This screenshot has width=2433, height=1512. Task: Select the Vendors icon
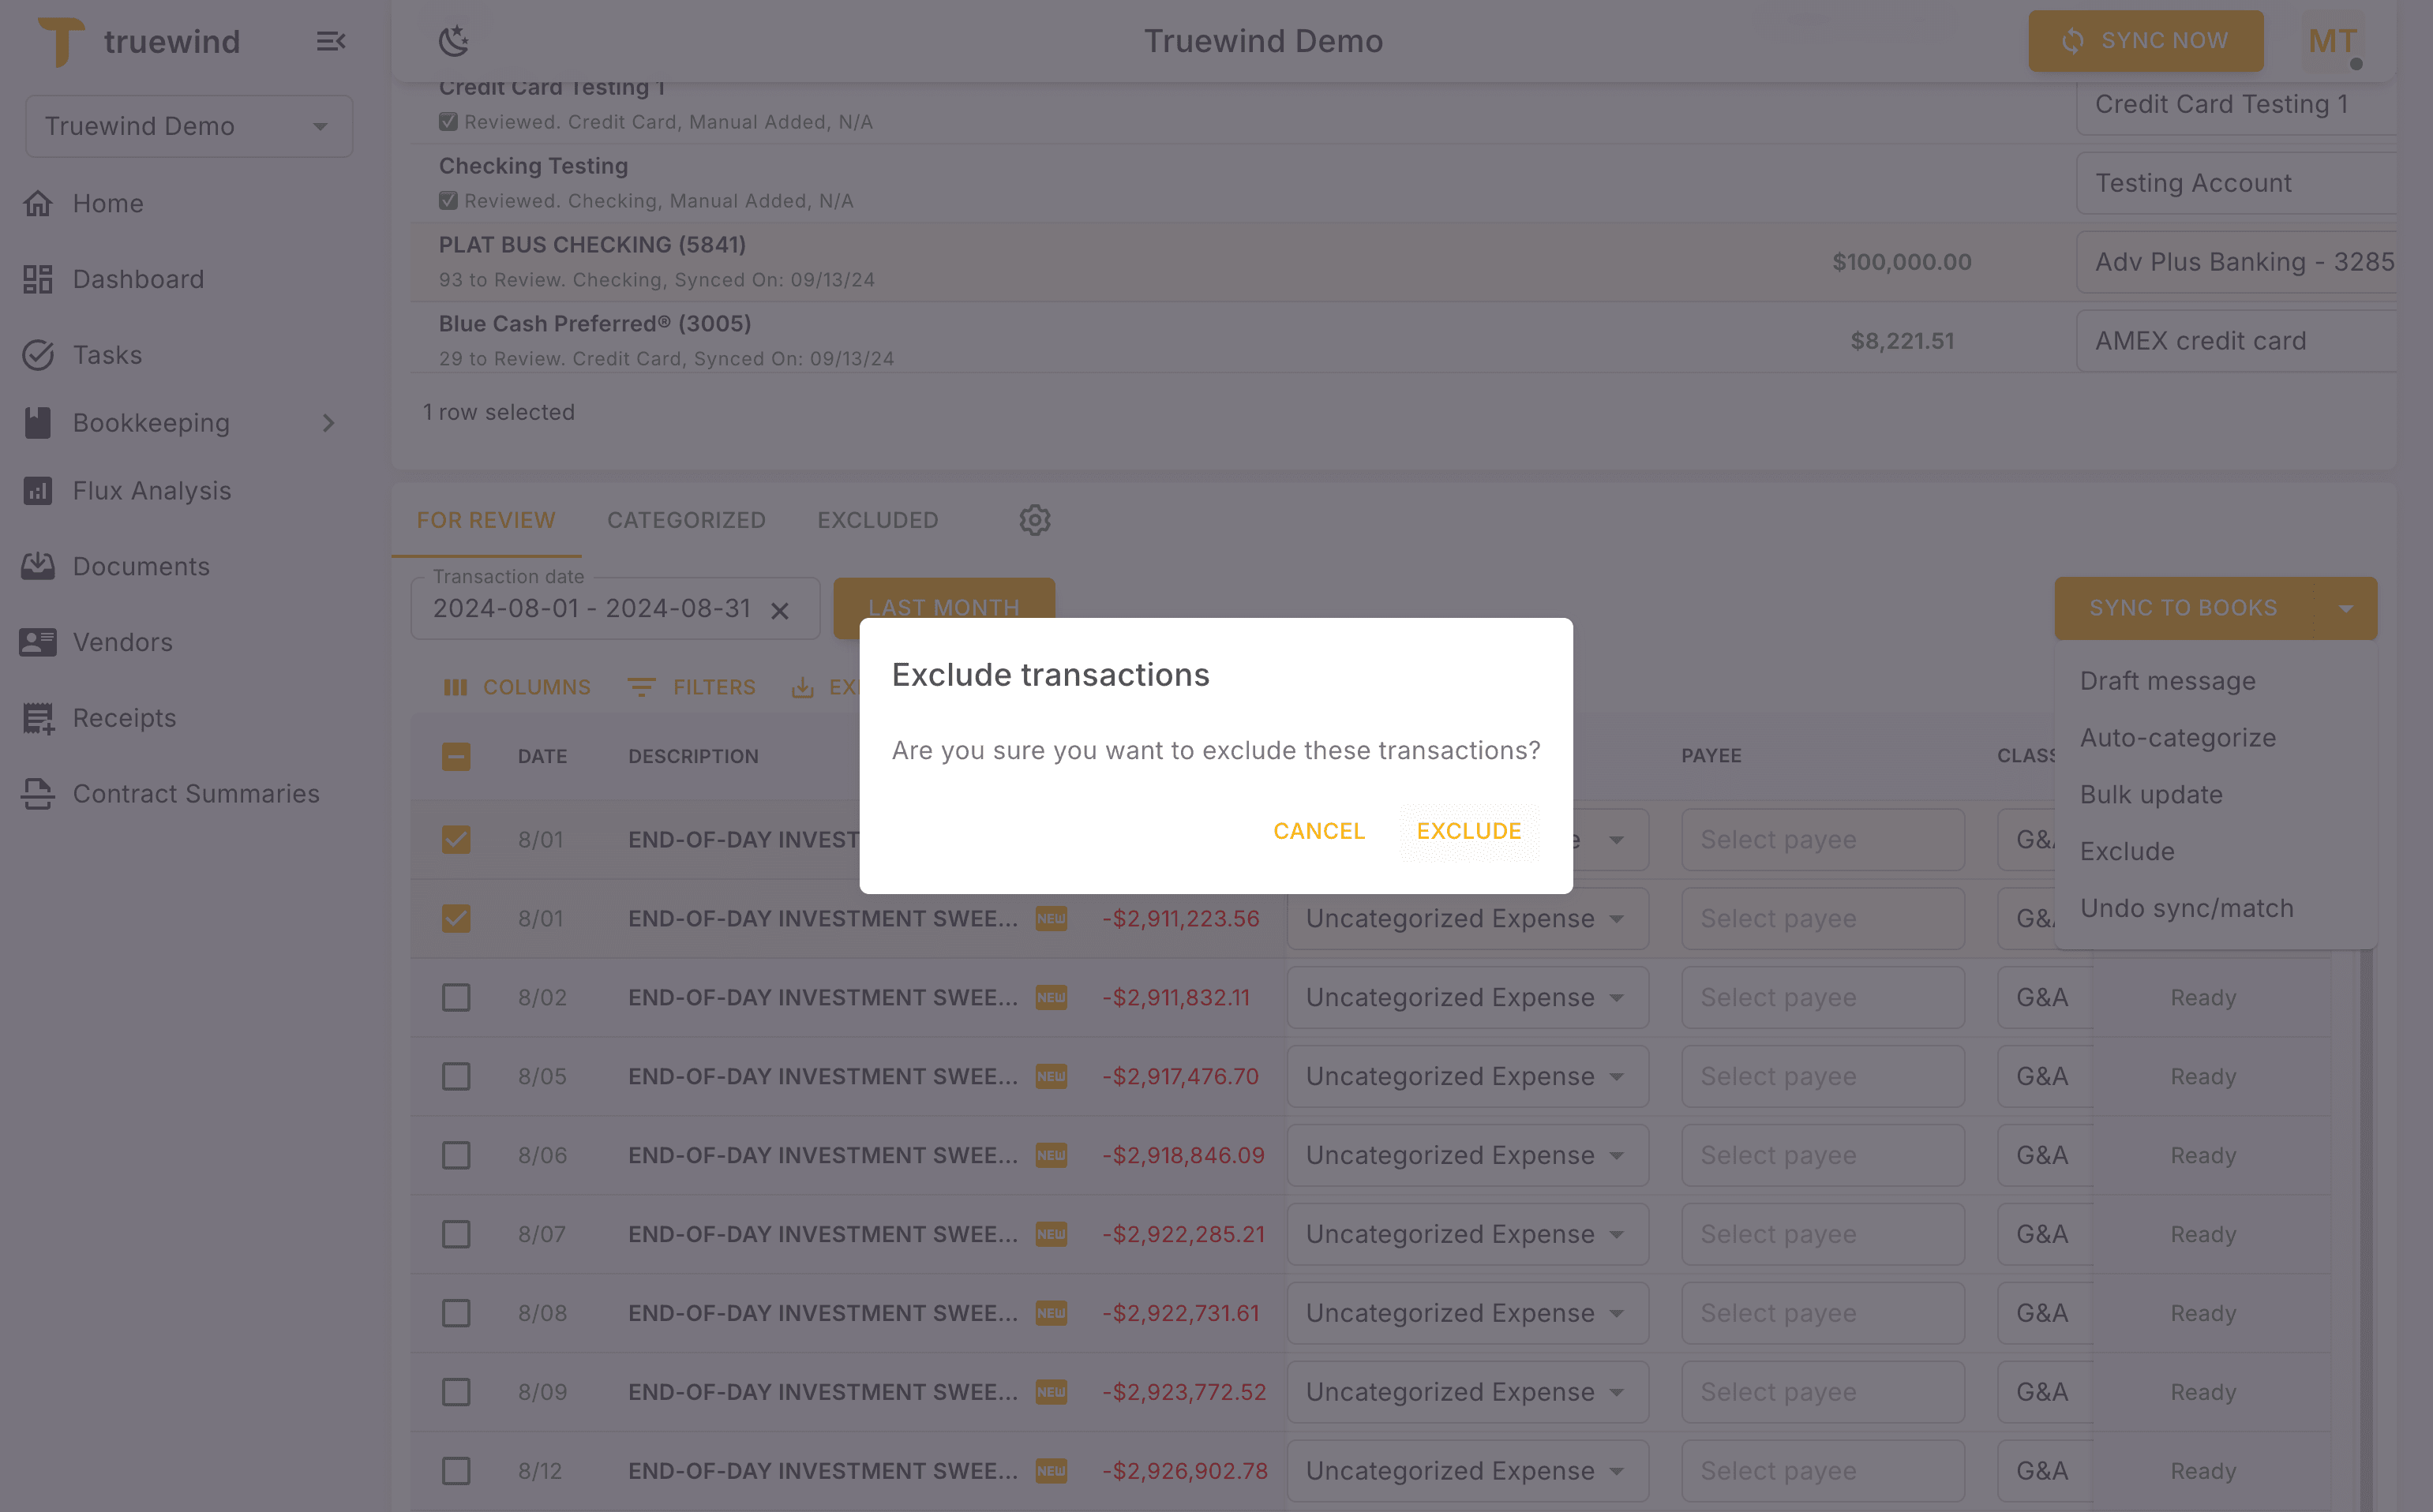pos(38,642)
